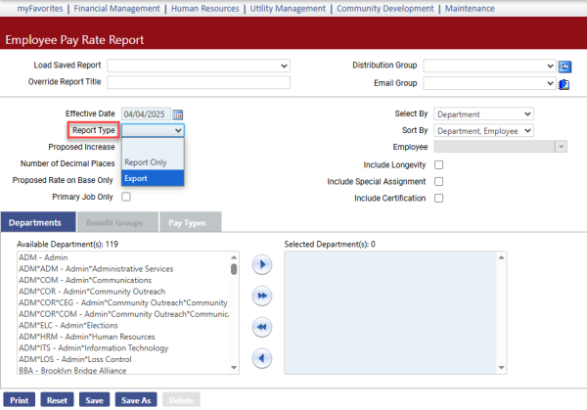Select ADM*LOS Loss Control row
Image resolution: width=587 pixels, height=410 pixels.
coord(123,359)
